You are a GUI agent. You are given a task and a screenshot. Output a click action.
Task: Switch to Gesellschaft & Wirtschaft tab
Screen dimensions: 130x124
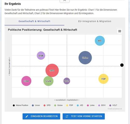[34, 21]
